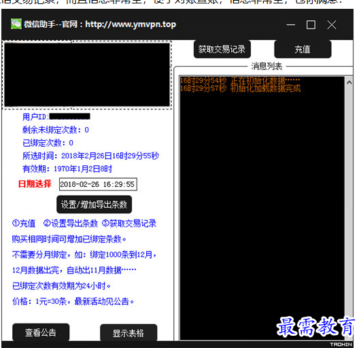Click 剩余未绑定次数: 0 text
This screenshot has width=361, height=348.
click(56, 130)
